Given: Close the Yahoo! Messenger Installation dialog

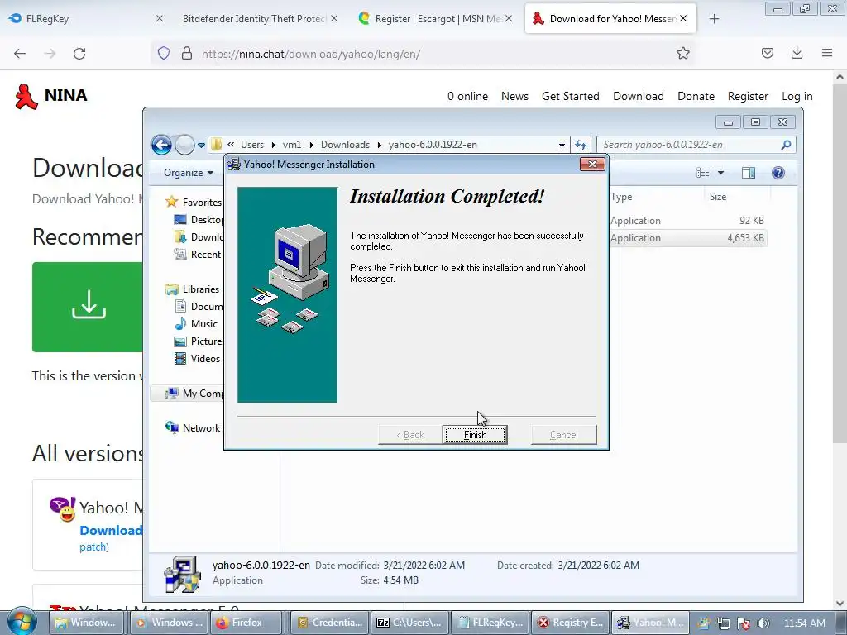Looking at the screenshot, I should [x=592, y=165].
